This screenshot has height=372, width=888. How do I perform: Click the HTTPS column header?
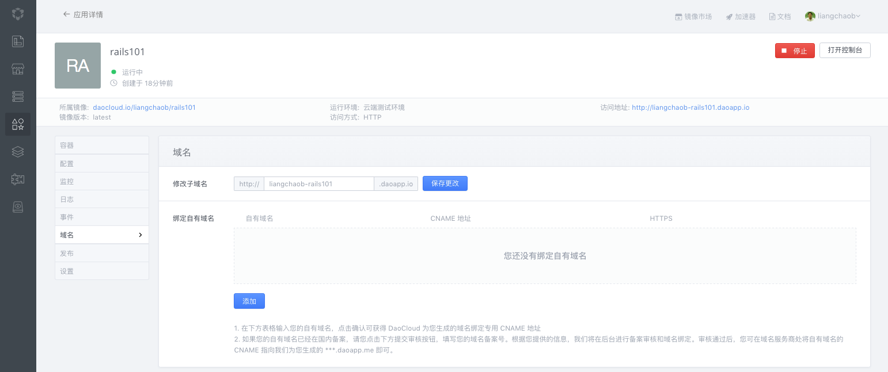coord(661,218)
